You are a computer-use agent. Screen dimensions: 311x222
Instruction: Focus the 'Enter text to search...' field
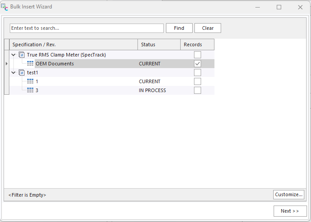pos(87,28)
